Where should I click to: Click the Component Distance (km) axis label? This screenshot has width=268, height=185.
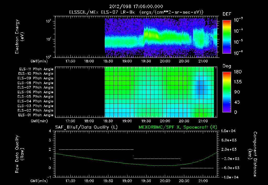point(253,154)
